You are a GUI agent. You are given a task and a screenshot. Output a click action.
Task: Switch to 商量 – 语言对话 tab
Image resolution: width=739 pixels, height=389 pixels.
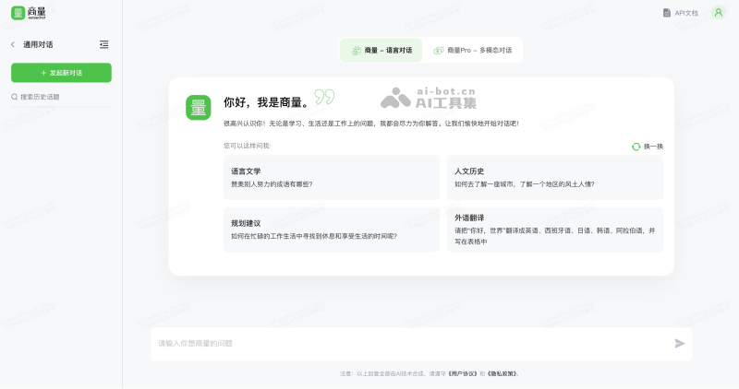click(x=381, y=50)
